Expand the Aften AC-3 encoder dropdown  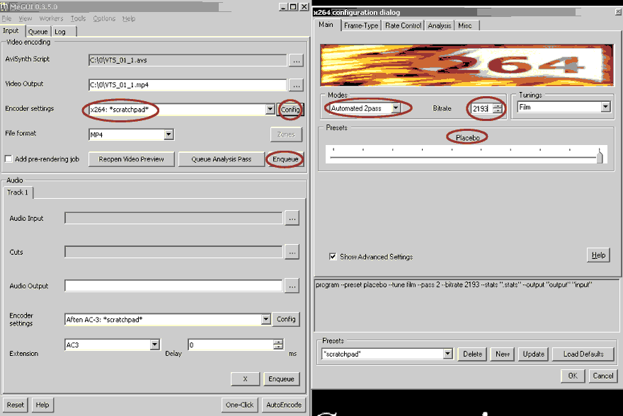tap(265, 319)
